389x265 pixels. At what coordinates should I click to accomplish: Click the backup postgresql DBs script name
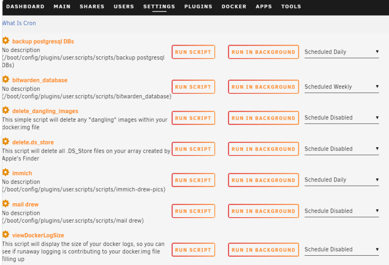(x=43, y=42)
